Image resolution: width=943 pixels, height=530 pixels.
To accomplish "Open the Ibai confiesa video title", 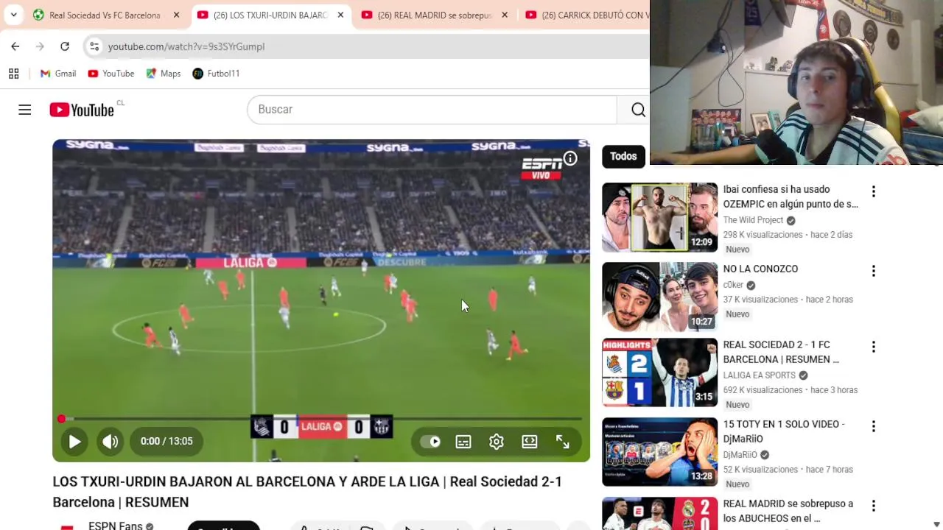I will pos(790,197).
